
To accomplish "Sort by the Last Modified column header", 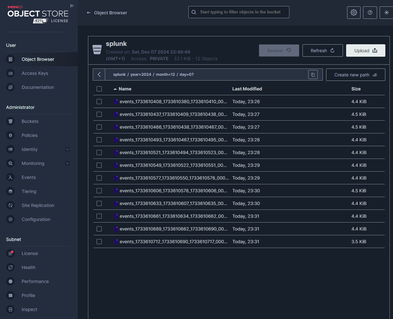I will click(x=247, y=89).
